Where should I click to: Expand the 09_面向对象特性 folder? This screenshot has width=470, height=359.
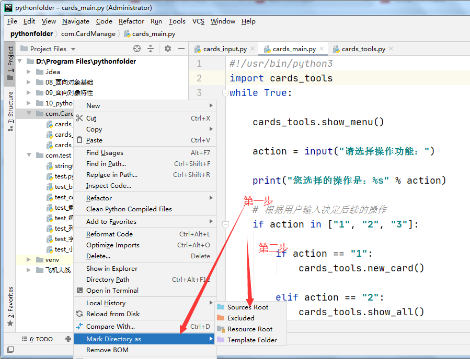29,93
